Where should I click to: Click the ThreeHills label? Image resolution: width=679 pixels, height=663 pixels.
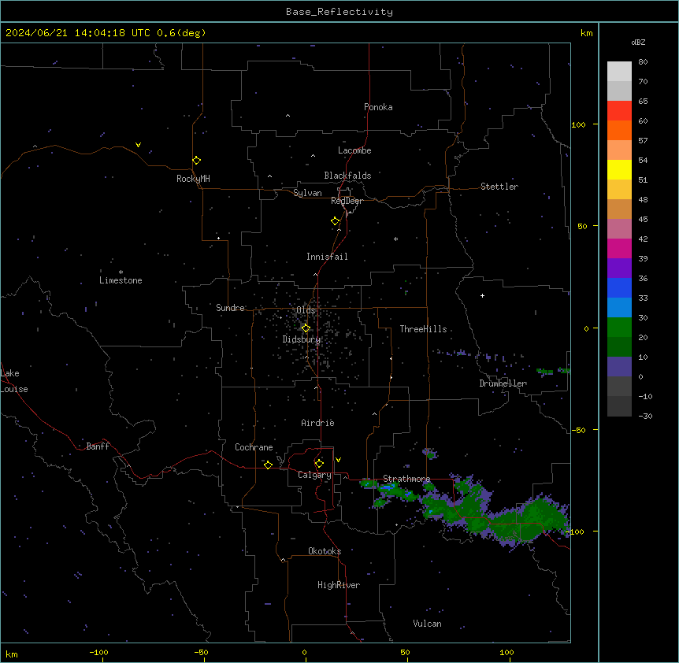point(423,329)
